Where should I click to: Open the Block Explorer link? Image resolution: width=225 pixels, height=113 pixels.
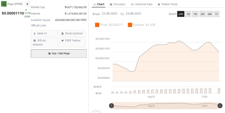[72, 34]
